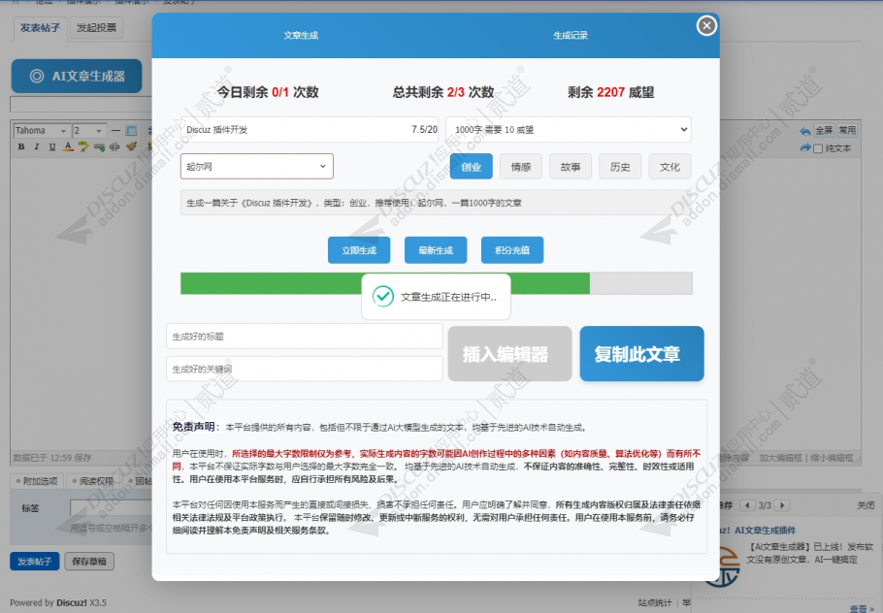Click the 加大编辑框 link
The image size is (883, 613).
pos(780,458)
